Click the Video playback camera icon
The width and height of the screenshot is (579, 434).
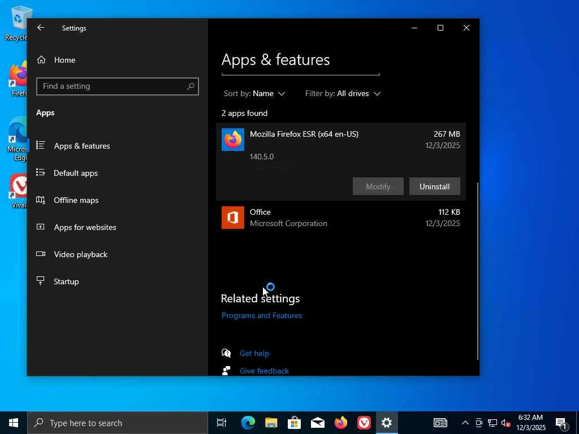pyautogui.click(x=41, y=254)
